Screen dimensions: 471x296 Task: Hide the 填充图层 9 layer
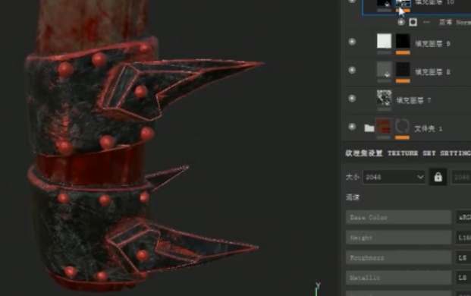[352, 42]
